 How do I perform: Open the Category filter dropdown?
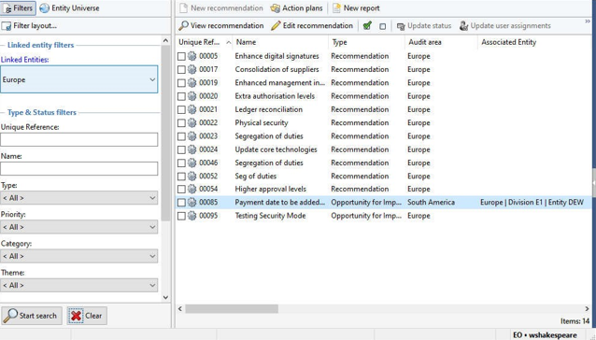tap(79, 257)
